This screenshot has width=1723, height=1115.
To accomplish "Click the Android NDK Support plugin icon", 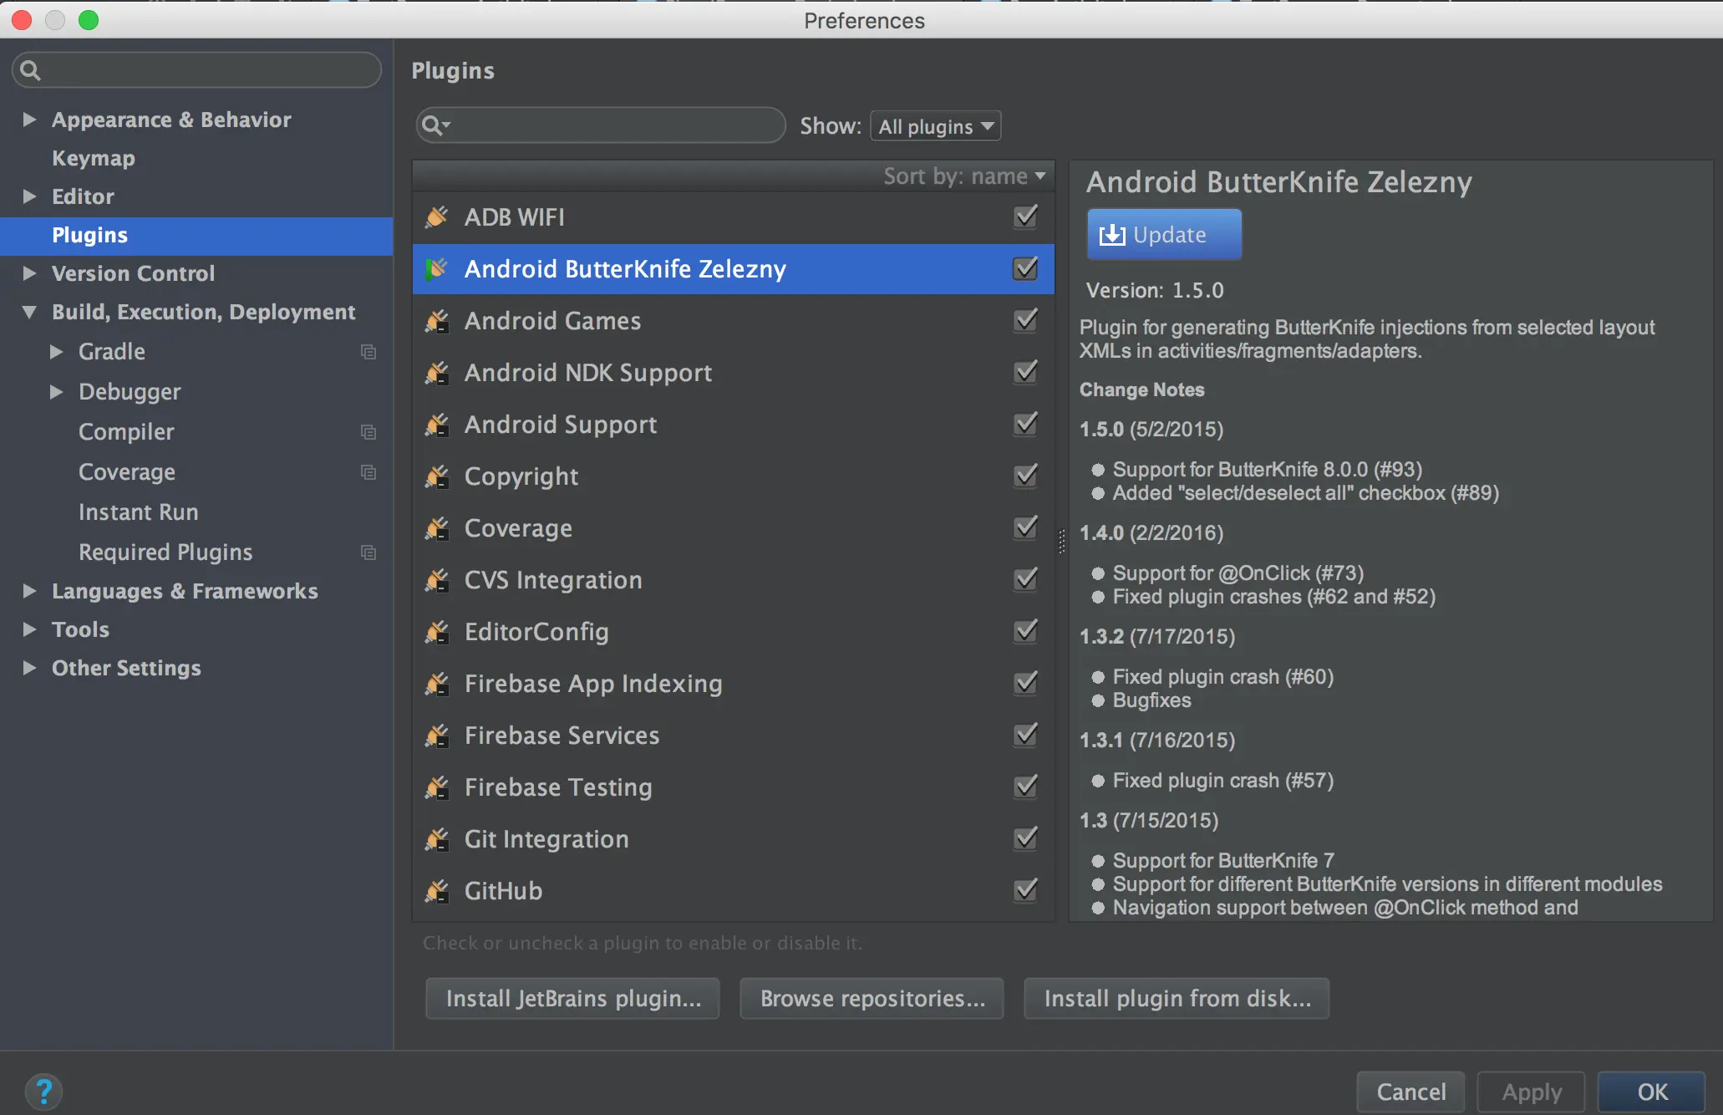I will tap(437, 373).
